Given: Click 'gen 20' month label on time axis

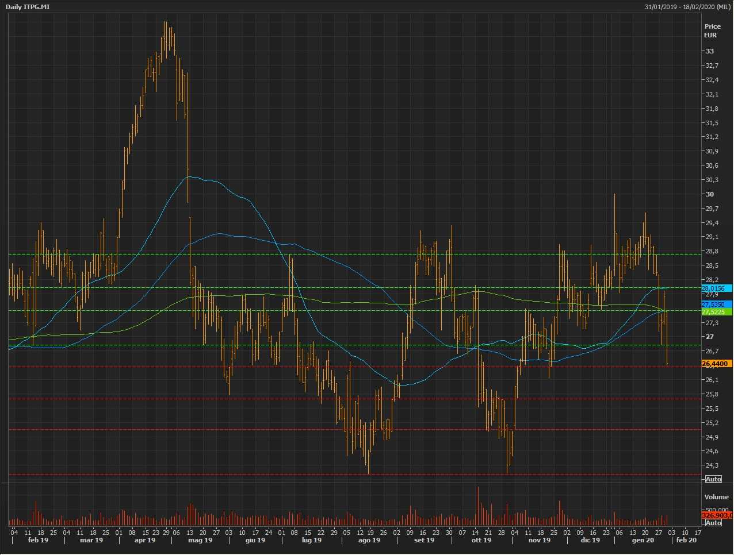Looking at the screenshot, I should (643, 540).
